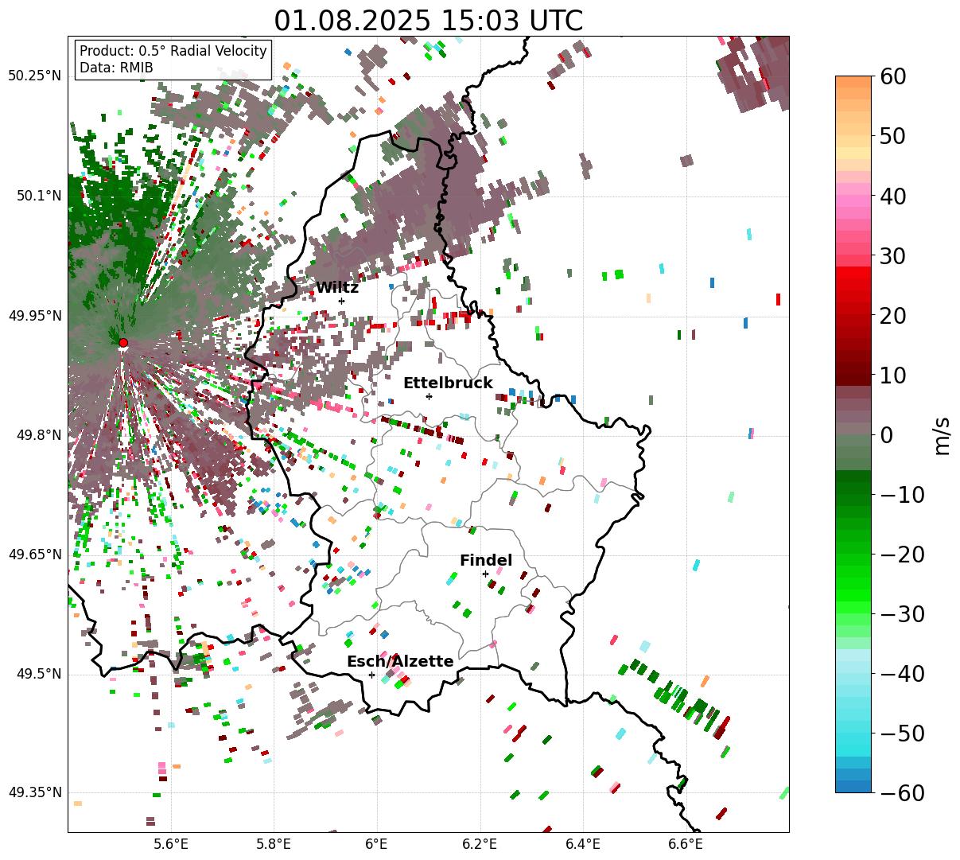Click the Wiltz station cross marker
This screenshot has width=960, height=860.
341,301
